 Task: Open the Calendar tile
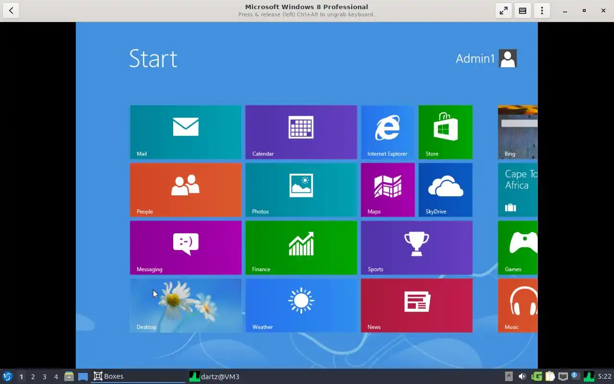click(x=301, y=132)
